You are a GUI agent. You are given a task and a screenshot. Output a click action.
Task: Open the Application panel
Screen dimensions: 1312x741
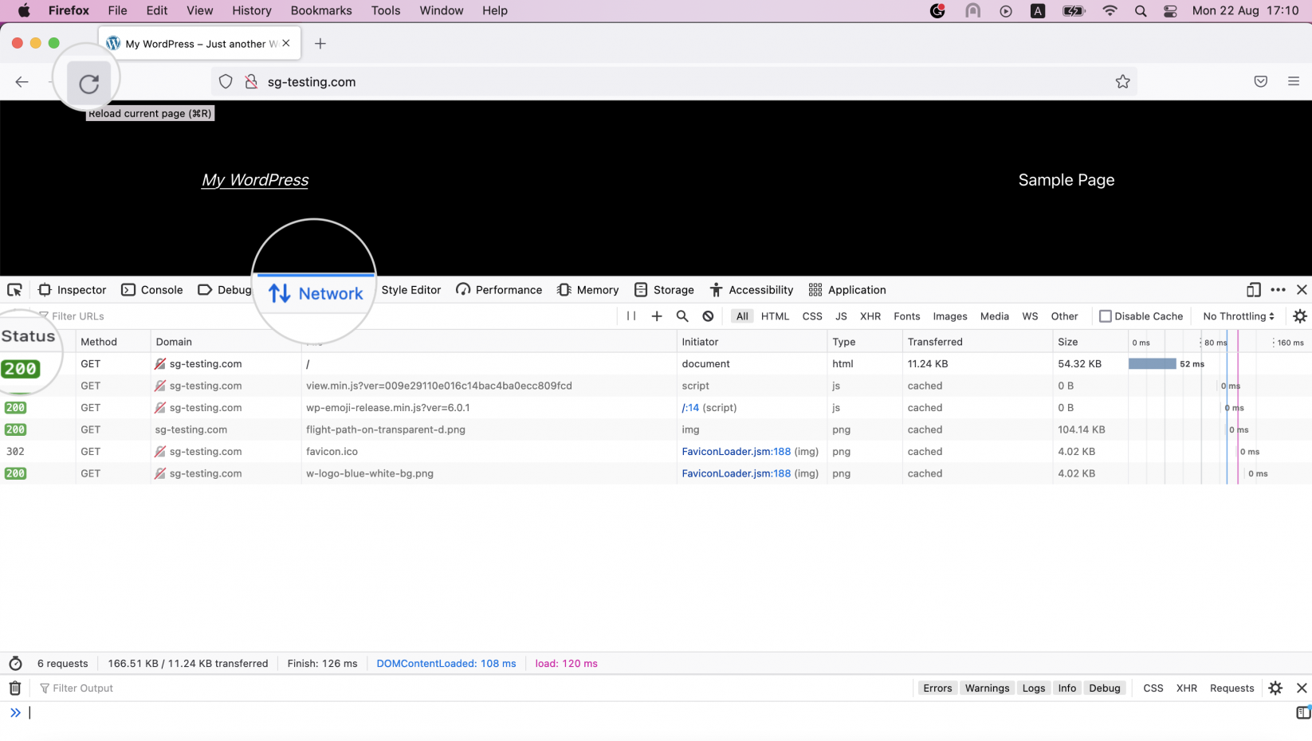click(x=847, y=290)
